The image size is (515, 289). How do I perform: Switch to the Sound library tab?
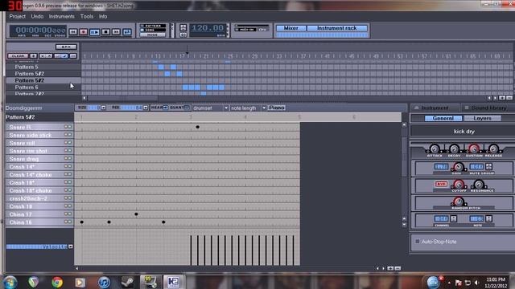click(x=488, y=108)
